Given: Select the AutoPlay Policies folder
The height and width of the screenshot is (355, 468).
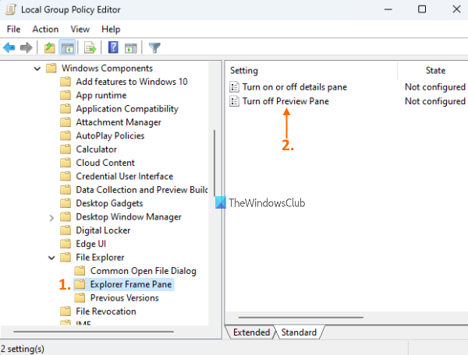Looking at the screenshot, I should tap(110, 135).
